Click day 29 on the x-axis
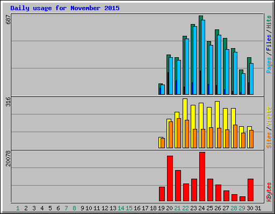275x214 pixels. [242, 208]
